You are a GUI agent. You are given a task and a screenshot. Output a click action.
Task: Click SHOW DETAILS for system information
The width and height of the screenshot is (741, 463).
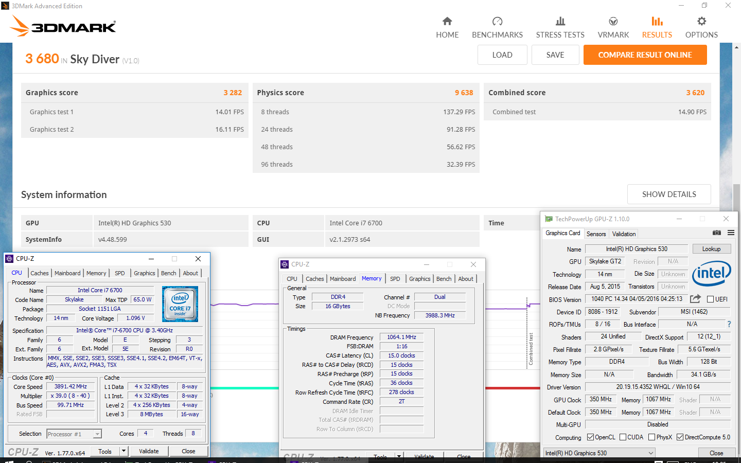[x=669, y=194]
